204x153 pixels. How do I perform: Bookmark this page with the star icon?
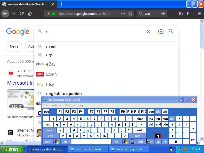click(x=130, y=14)
